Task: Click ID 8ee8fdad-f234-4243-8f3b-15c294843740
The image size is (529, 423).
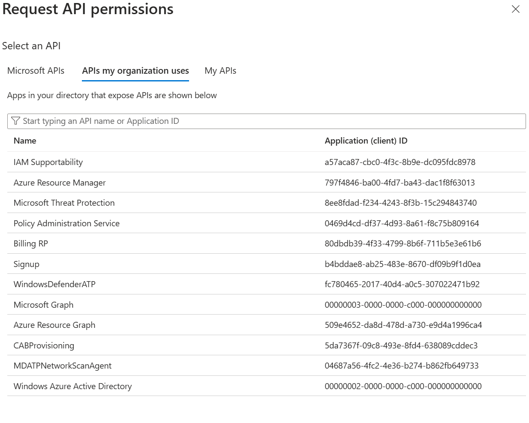Action: 400,203
